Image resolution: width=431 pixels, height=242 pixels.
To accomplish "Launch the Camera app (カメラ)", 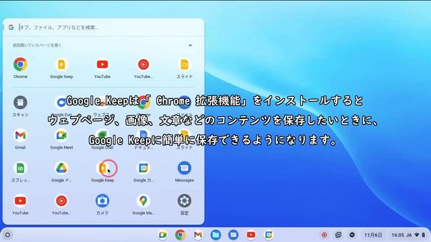I will point(102,201).
